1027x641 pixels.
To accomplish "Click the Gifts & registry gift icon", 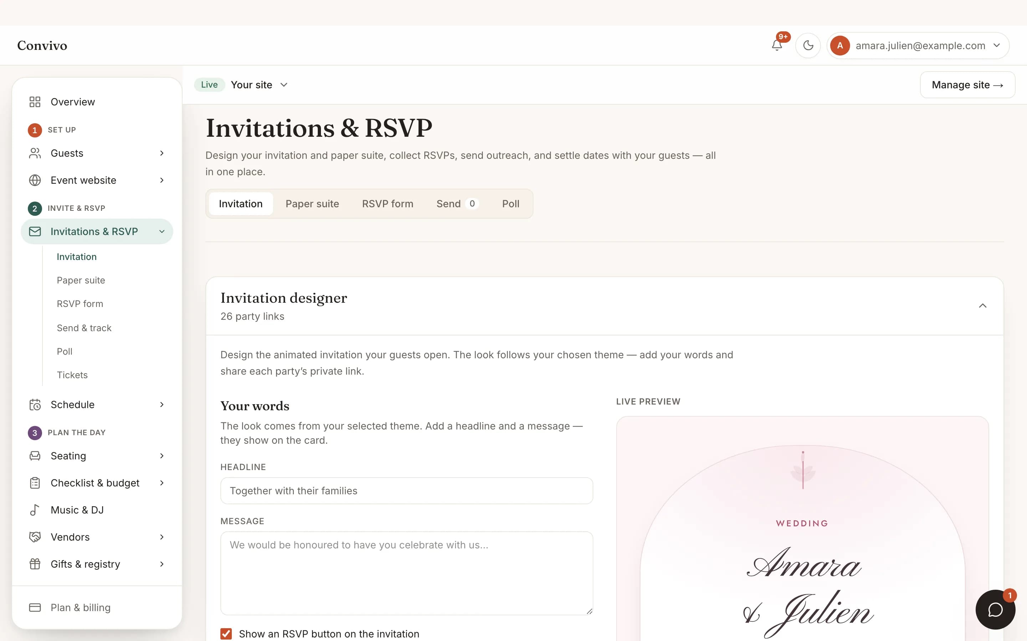I will (x=35, y=564).
